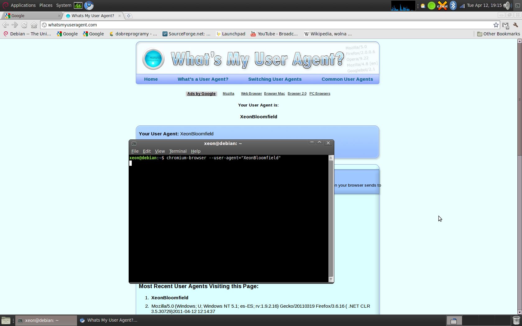Reload the current page
The width and height of the screenshot is (522, 326).
pos(24,25)
